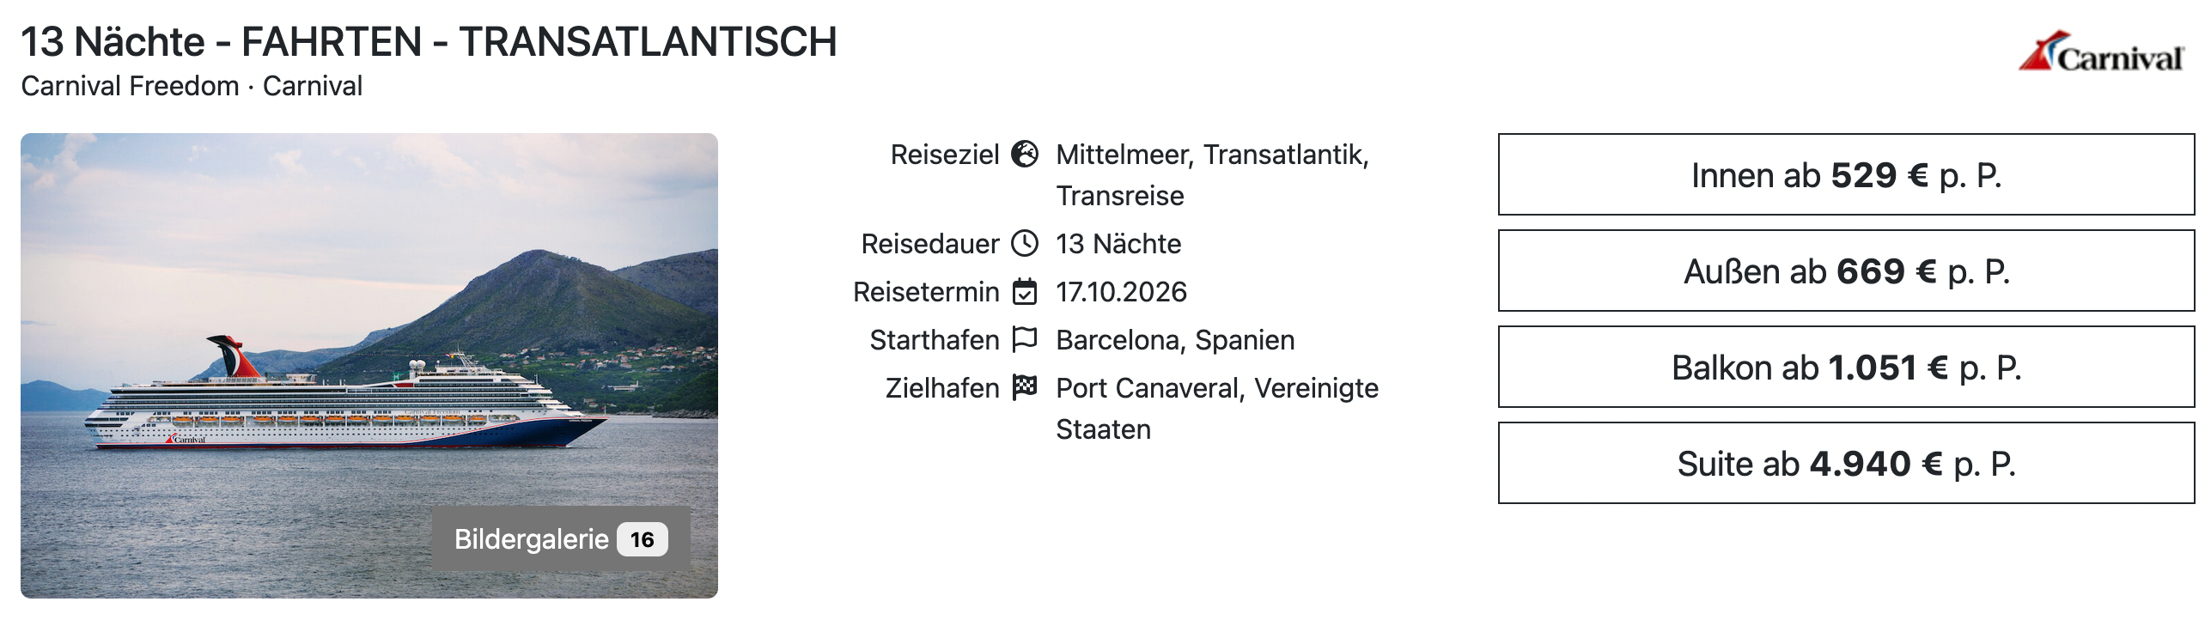Click the travel date 17.10.2026
The width and height of the screenshot is (2211, 620).
(x=1121, y=293)
